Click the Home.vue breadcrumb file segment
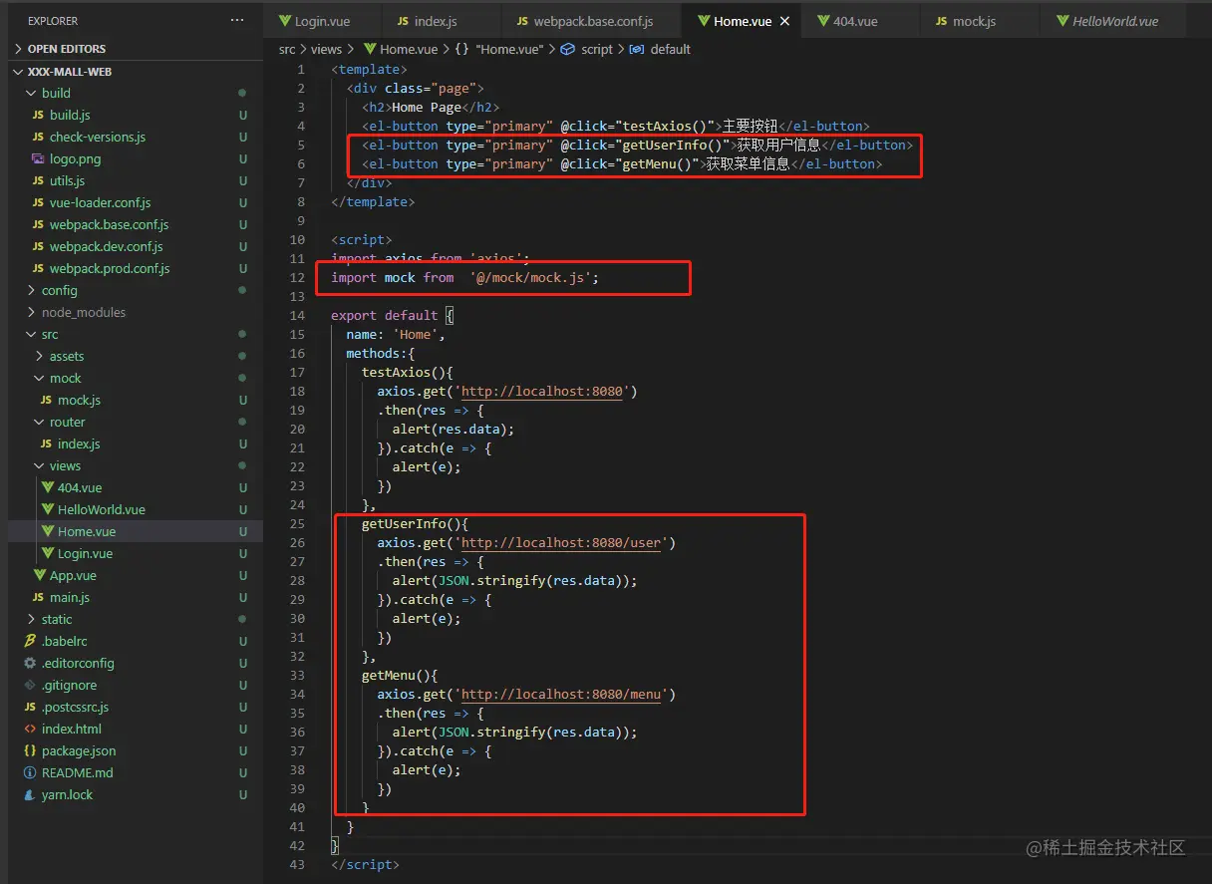The image size is (1212, 884). coord(401,49)
